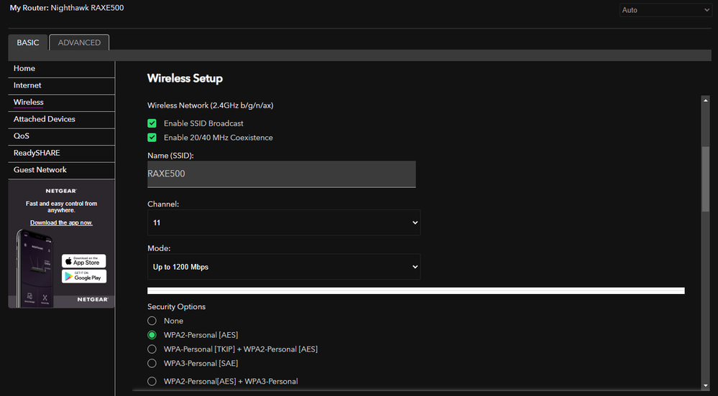
Task: Select the BASIC tab
Action: (28, 42)
